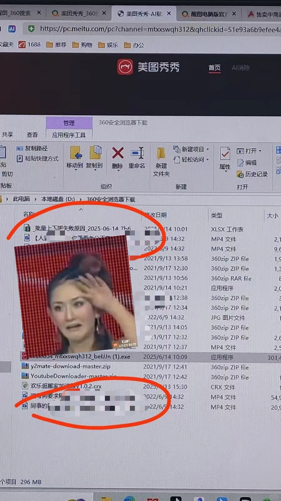
Task: Close the 美图秀秀-AI browser tab
Action: [169, 13]
